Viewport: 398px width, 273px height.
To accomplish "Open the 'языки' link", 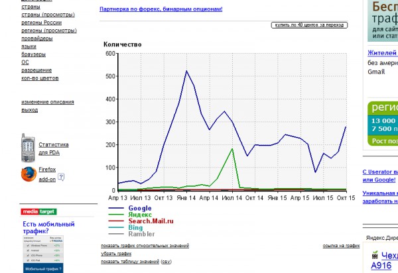I will (29, 46).
